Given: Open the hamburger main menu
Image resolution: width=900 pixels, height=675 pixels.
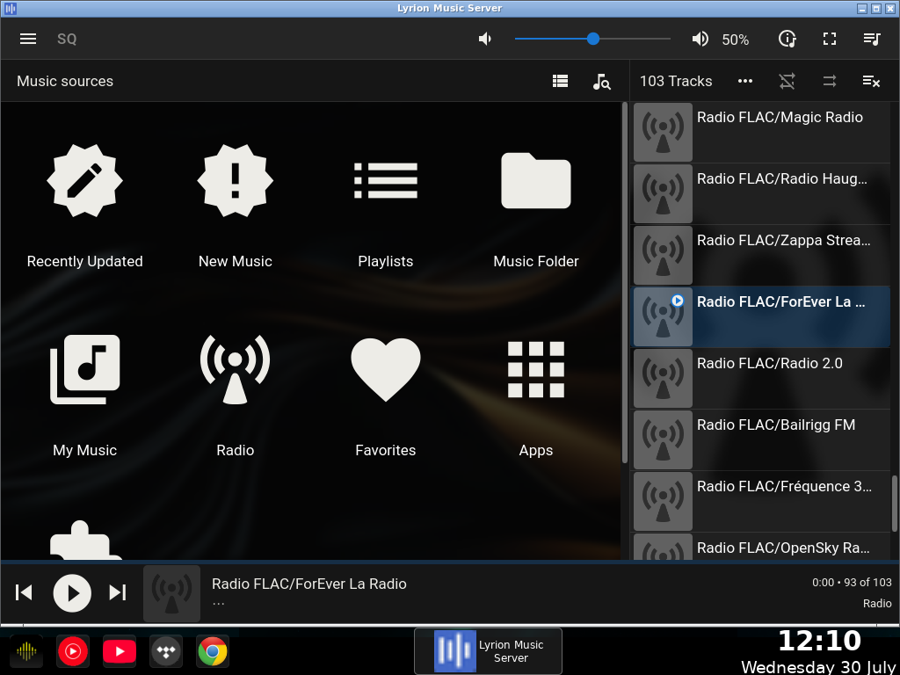Looking at the screenshot, I should [28, 39].
